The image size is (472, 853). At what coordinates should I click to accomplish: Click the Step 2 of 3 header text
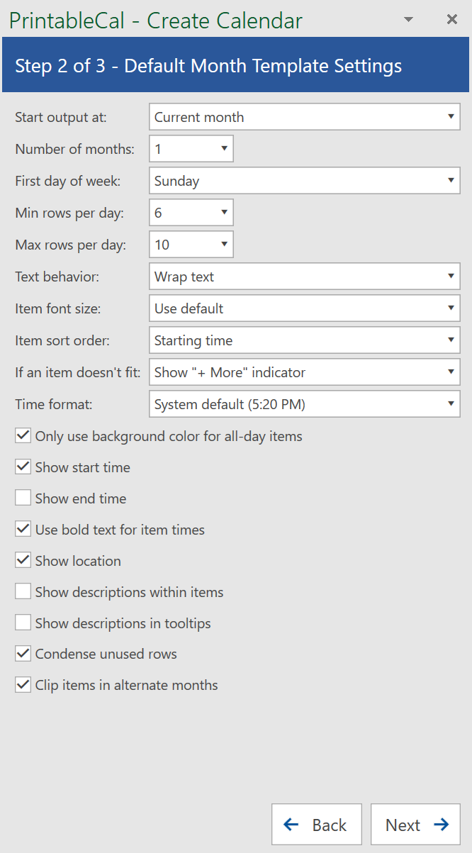pos(208,66)
